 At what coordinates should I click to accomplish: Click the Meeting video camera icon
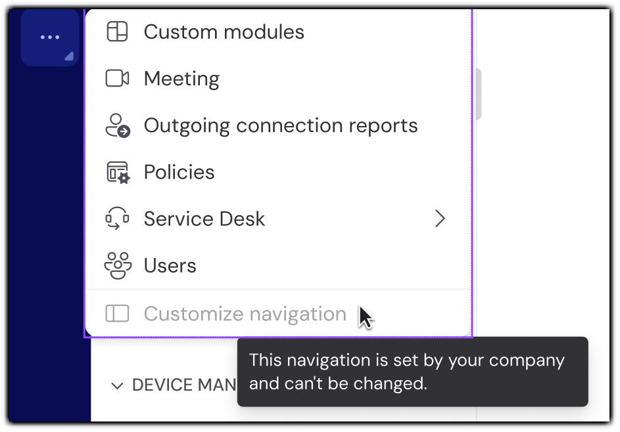pyautogui.click(x=117, y=79)
